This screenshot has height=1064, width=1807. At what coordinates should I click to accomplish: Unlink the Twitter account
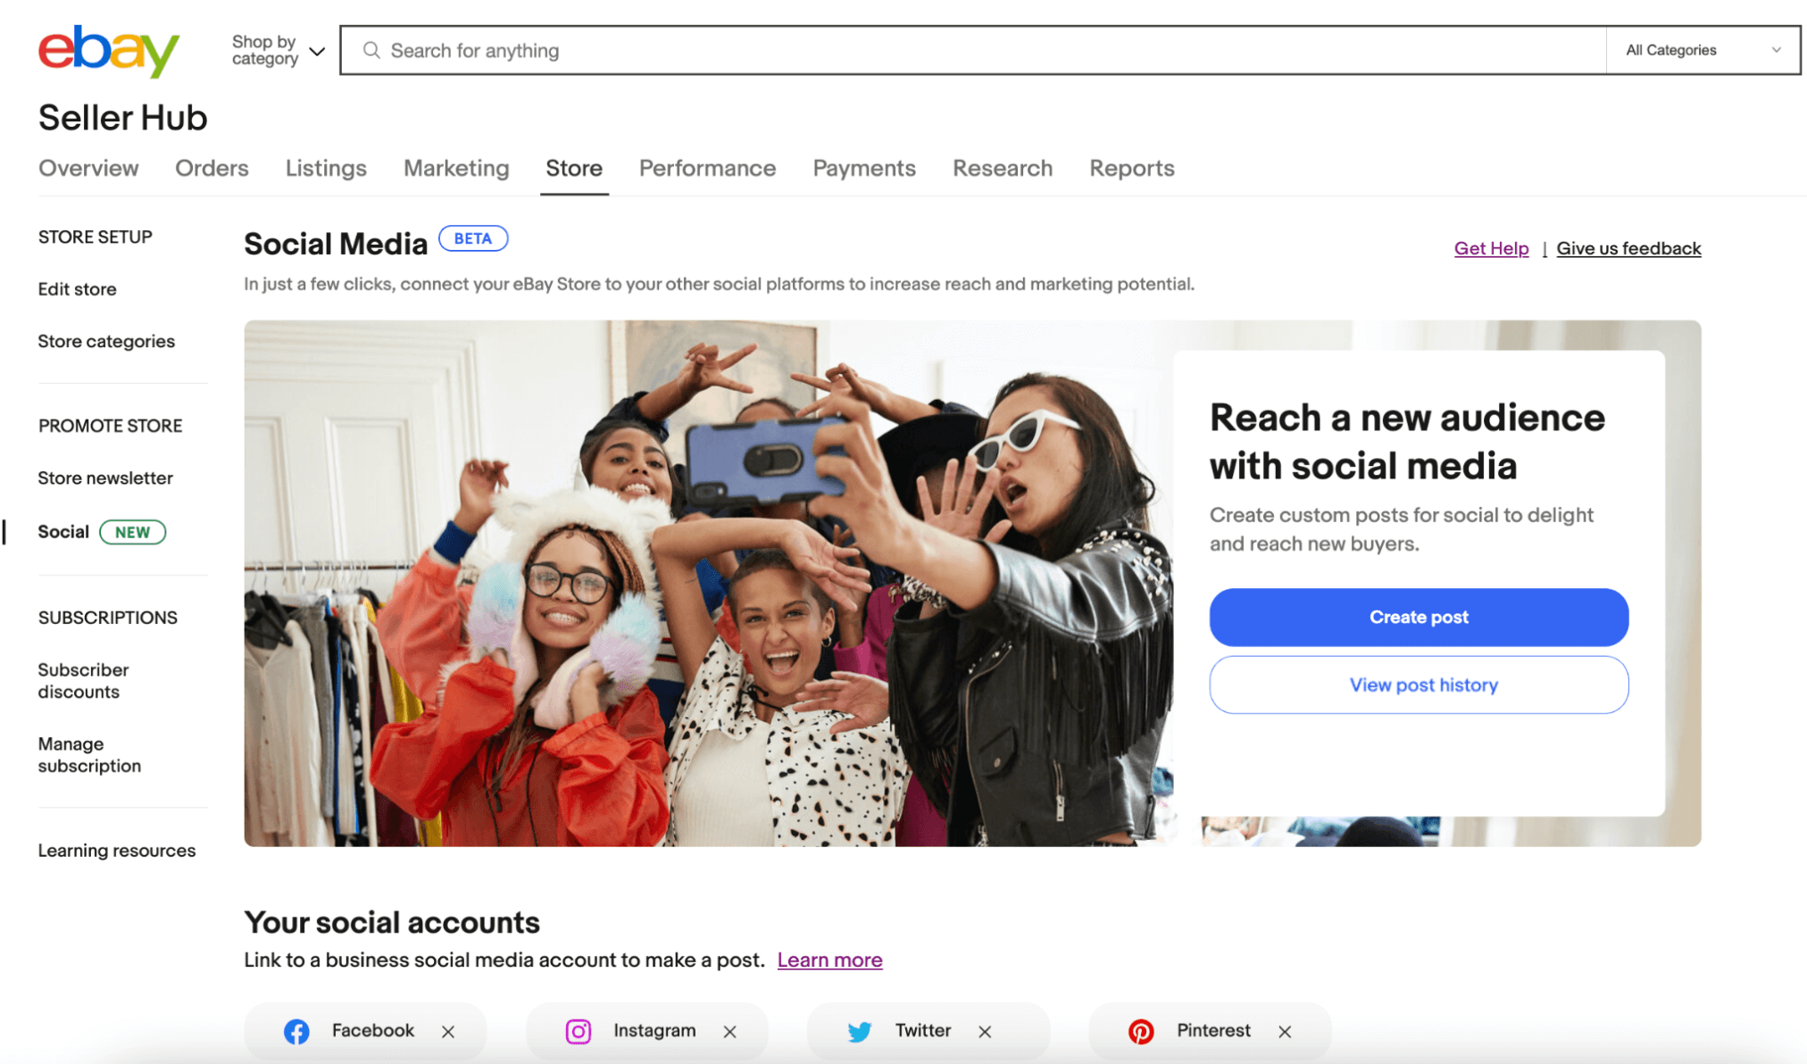(985, 1031)
